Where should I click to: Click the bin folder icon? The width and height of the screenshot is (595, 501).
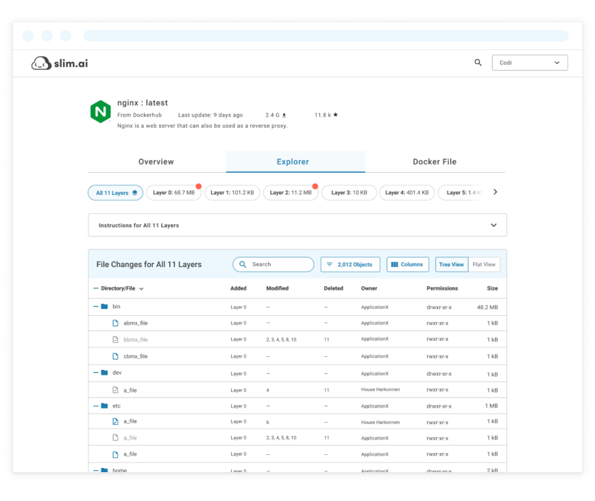click(104, 307)
